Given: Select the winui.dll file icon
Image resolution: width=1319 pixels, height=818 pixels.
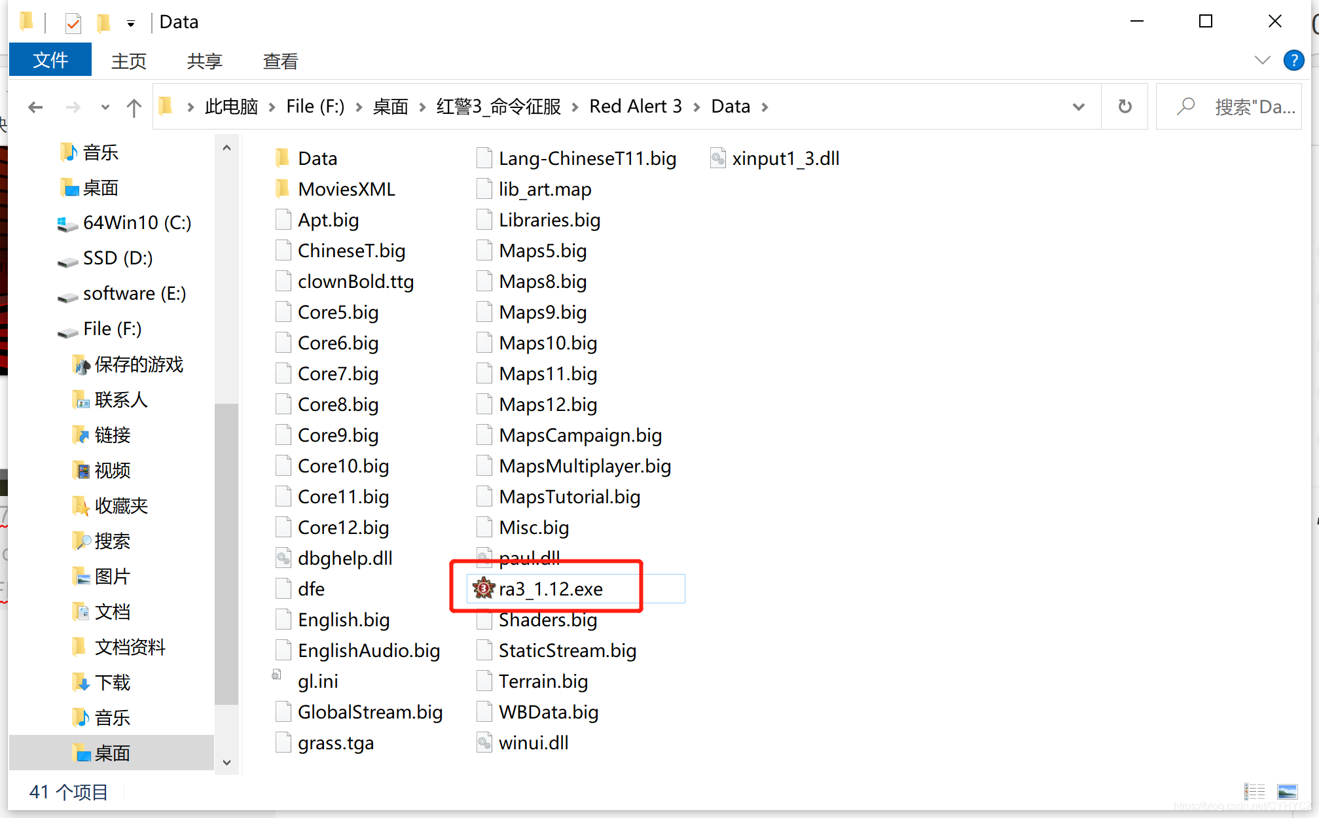Looking at the screenshot, I should tap(484, 743).
